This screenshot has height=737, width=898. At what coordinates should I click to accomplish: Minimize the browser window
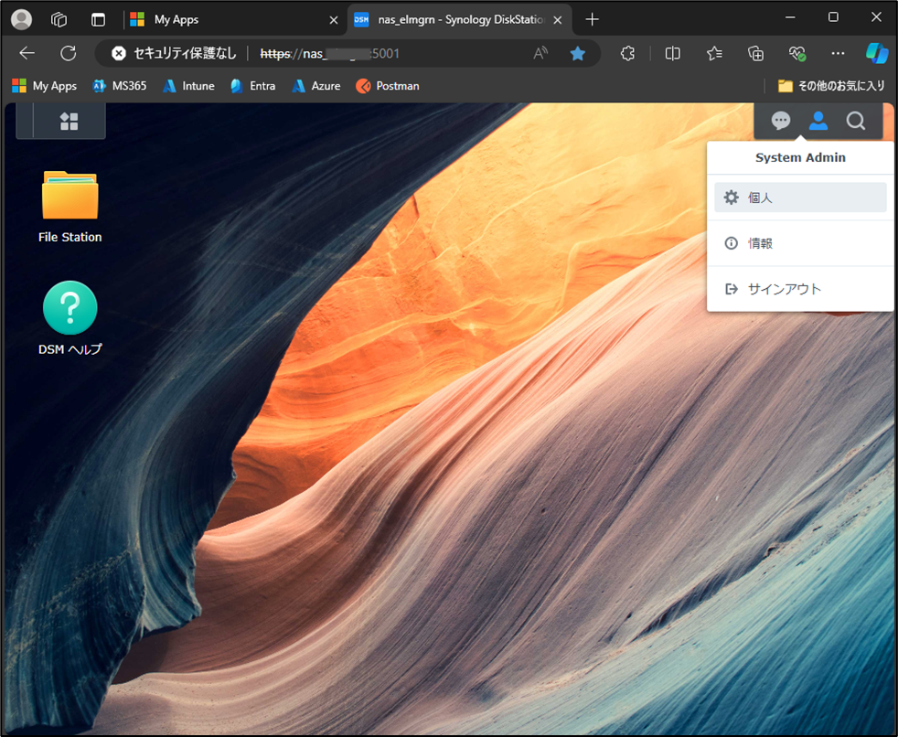[x=790, y=17]
